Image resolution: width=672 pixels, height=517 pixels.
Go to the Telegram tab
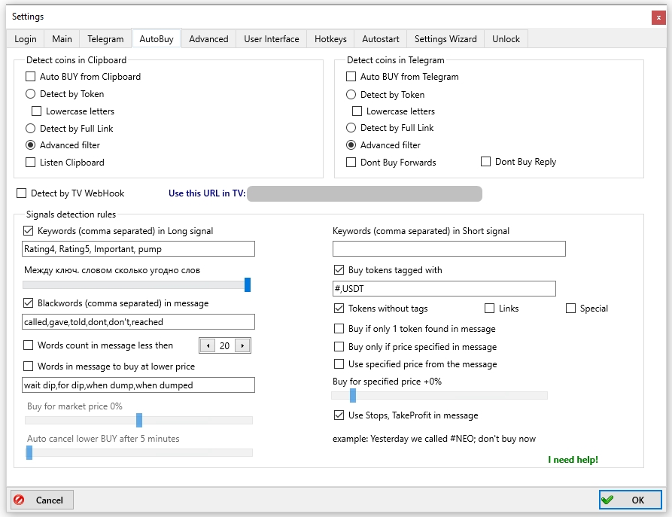click(x=105, y=39)
